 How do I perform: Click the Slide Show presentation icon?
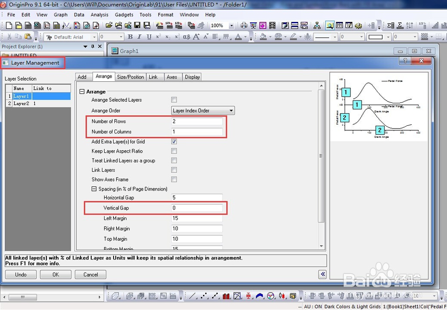pyautogui.click(x=253, y=25)
